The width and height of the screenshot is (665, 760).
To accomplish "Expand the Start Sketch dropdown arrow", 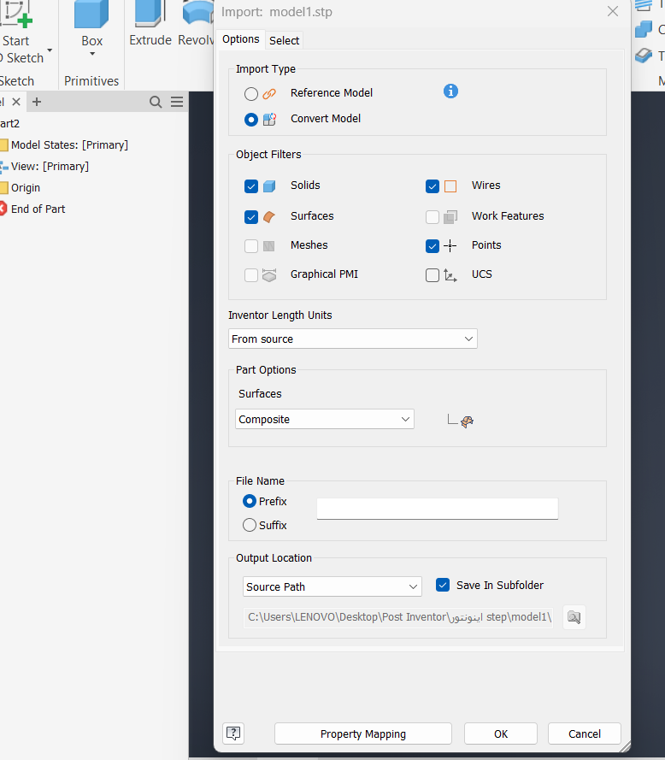I will point(50,50).
